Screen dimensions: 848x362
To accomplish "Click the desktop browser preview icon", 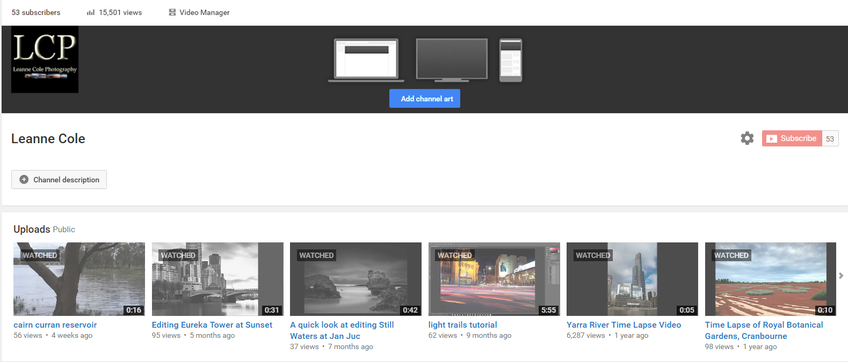I will click(366, 60).
